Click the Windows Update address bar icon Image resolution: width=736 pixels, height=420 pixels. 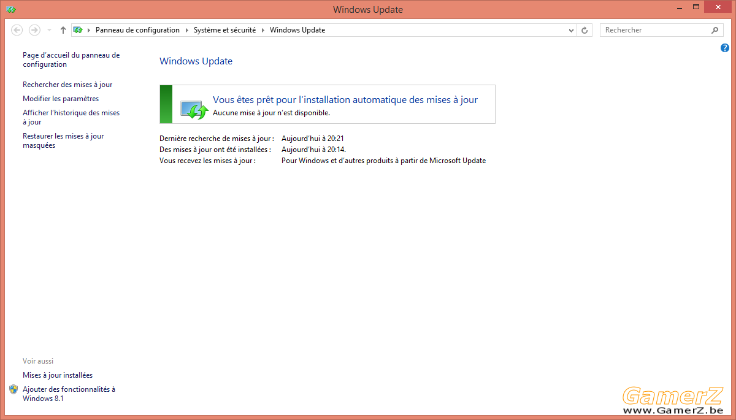pyautogui.click(x=78, y=30)
